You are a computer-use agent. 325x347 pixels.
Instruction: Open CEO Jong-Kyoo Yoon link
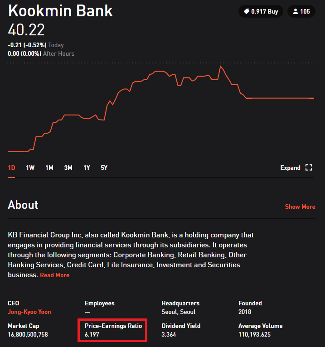tap(29, 312)
